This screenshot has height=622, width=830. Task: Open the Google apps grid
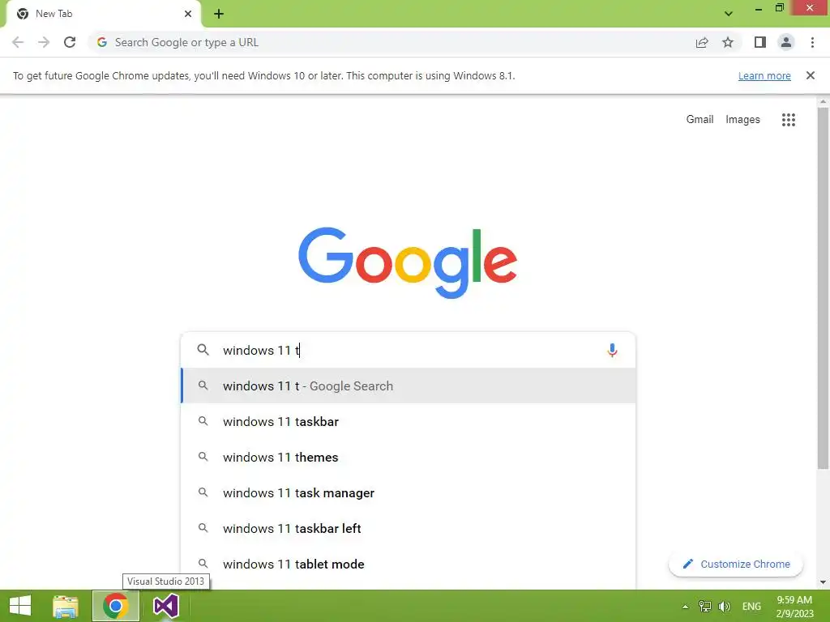click(x=788, y=120)
